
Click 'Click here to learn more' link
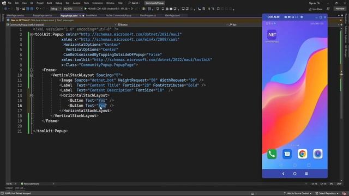(43, 20)
